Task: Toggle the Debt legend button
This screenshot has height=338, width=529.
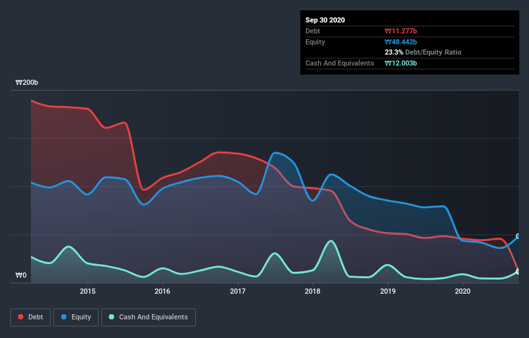Action: tap(31, 317)
